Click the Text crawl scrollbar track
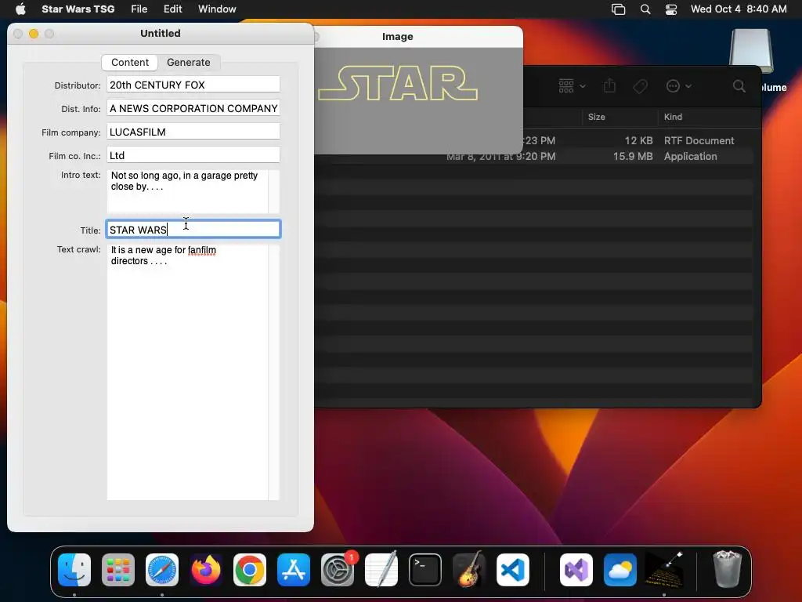 click(274, 372)
